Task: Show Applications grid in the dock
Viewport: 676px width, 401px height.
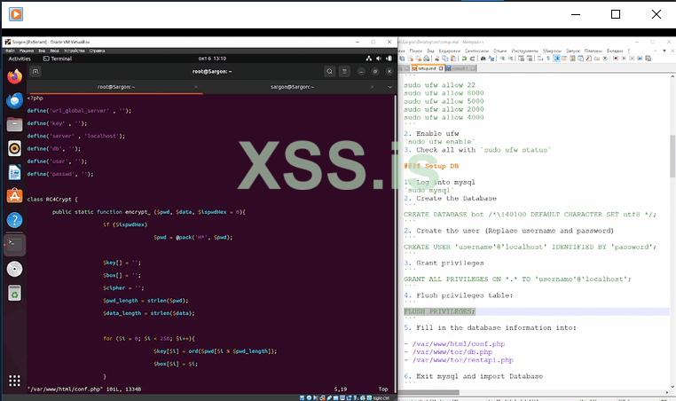Action: coord(14,379)
